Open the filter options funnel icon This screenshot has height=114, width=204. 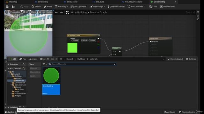[45, 64]
